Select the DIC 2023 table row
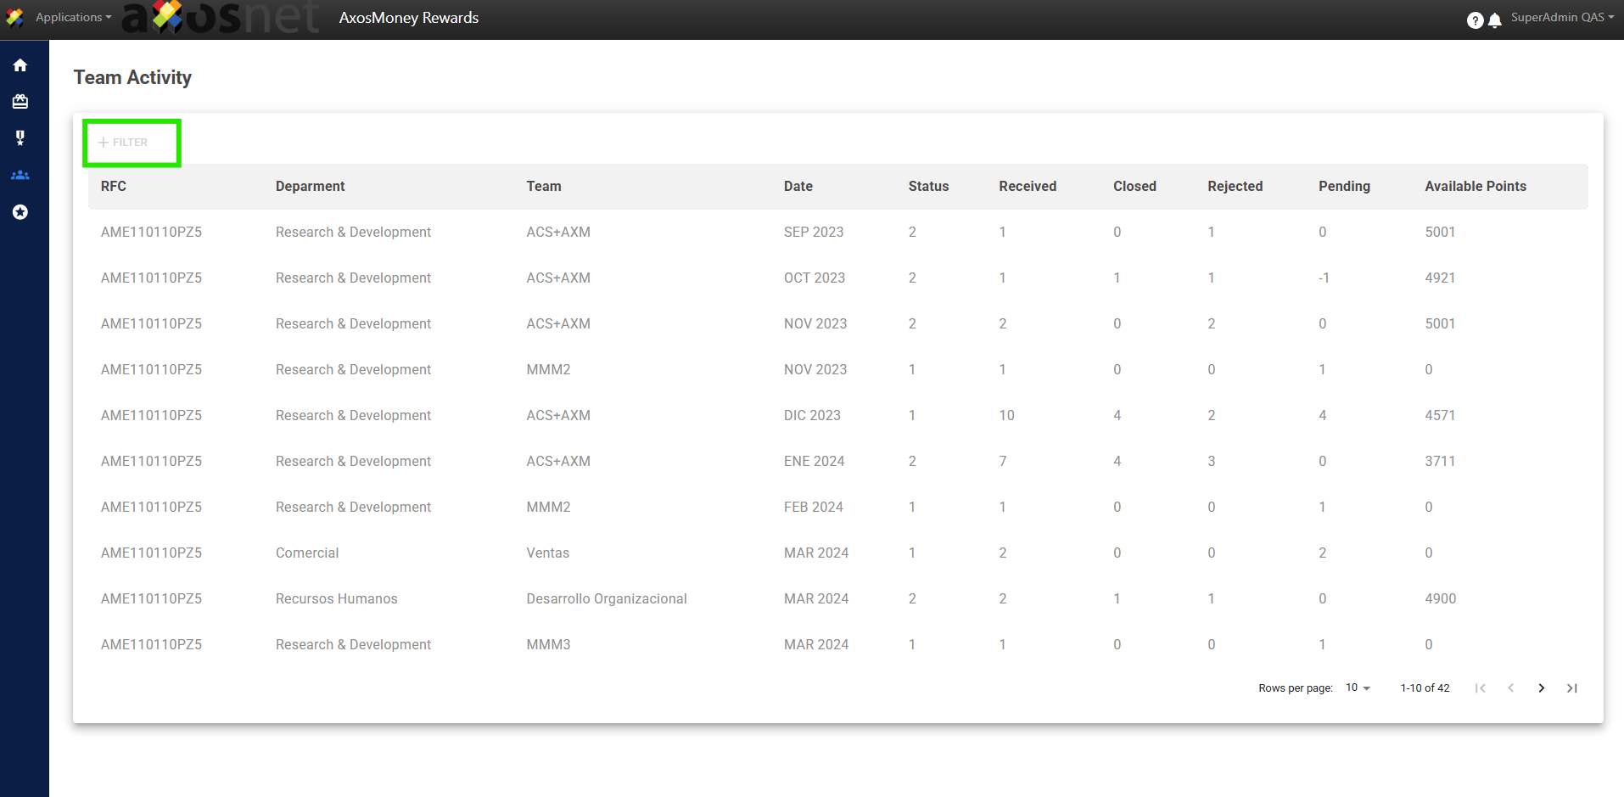Viewport: 1624px width, 797px height. (811, 416)
